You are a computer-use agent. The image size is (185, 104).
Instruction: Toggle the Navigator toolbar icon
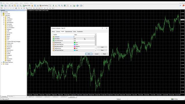15,5
